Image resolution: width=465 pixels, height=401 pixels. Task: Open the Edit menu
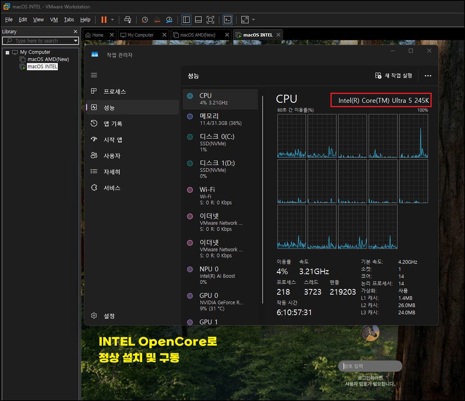23,20
